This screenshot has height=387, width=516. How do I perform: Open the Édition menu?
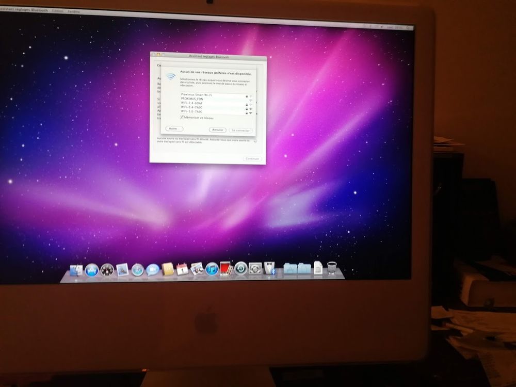pyautogui.click(x=58, y=11)
